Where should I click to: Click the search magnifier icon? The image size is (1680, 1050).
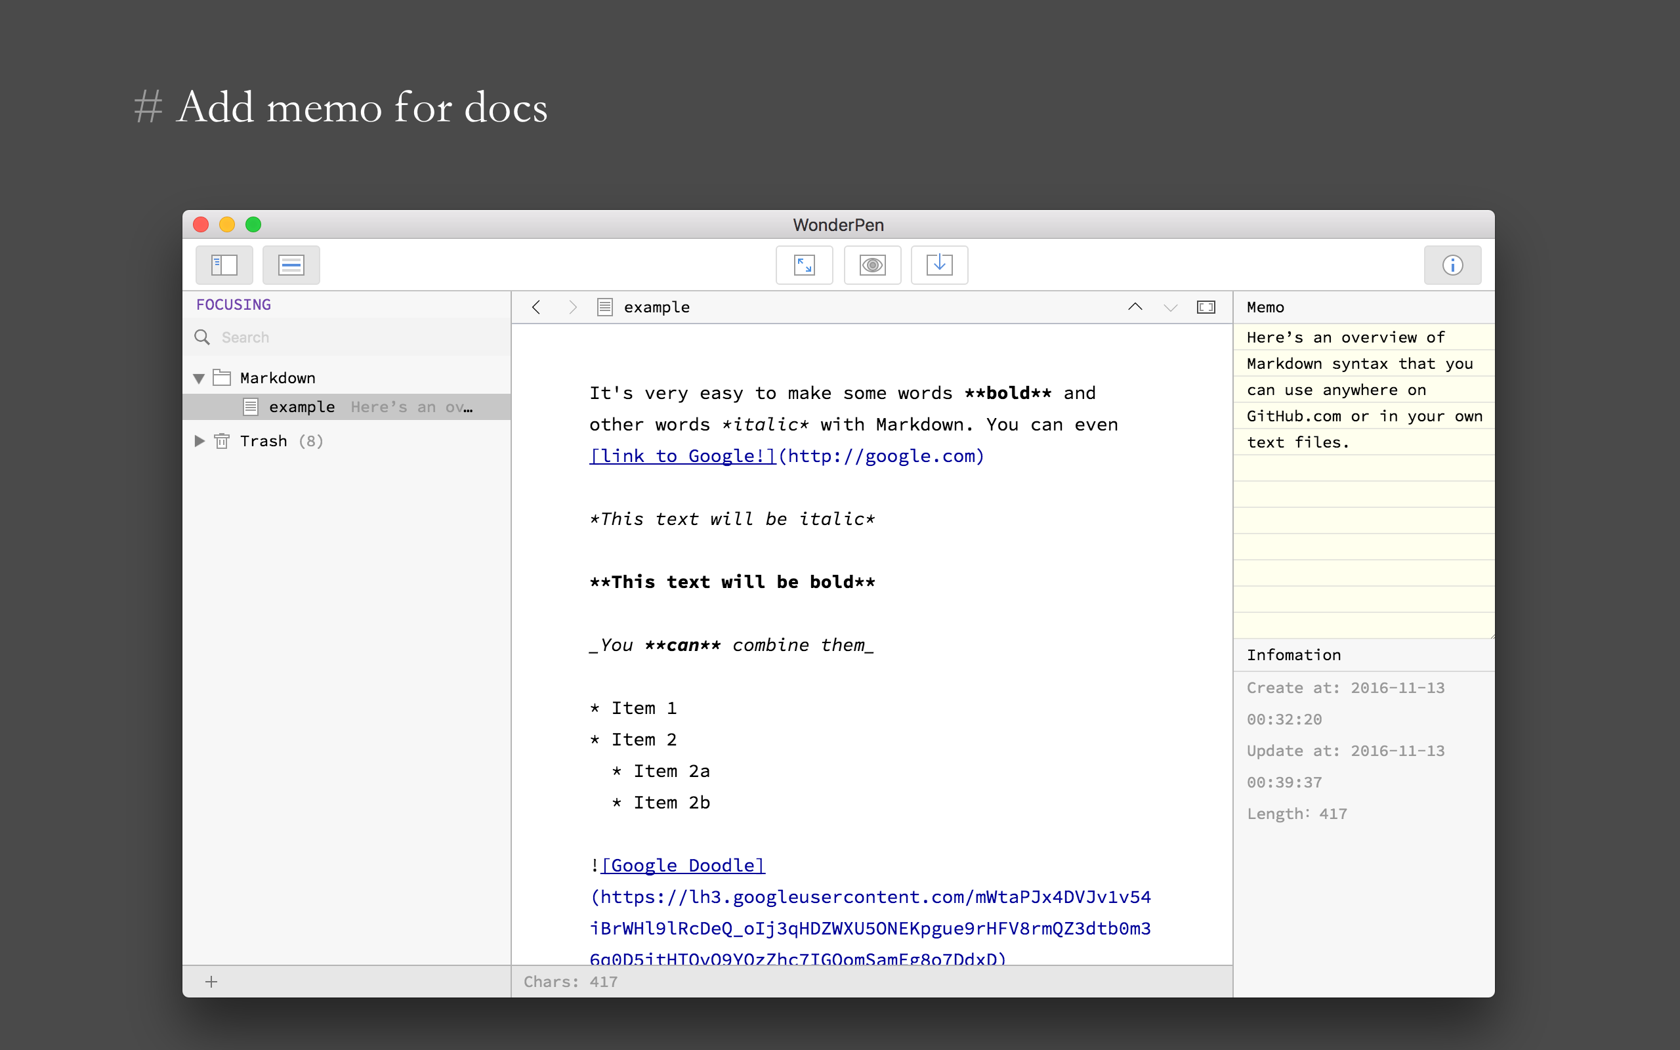[202, 337]
